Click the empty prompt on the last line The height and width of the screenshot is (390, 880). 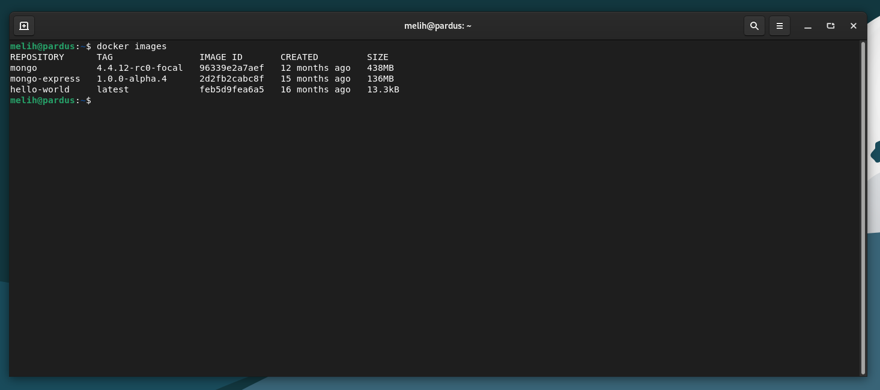[x=51, y=100]
